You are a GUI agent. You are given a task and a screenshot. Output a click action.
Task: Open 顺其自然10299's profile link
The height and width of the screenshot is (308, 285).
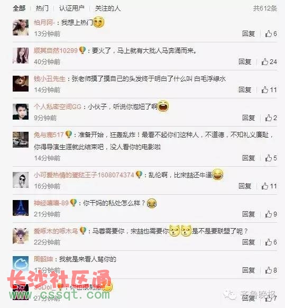click(56, 51)
